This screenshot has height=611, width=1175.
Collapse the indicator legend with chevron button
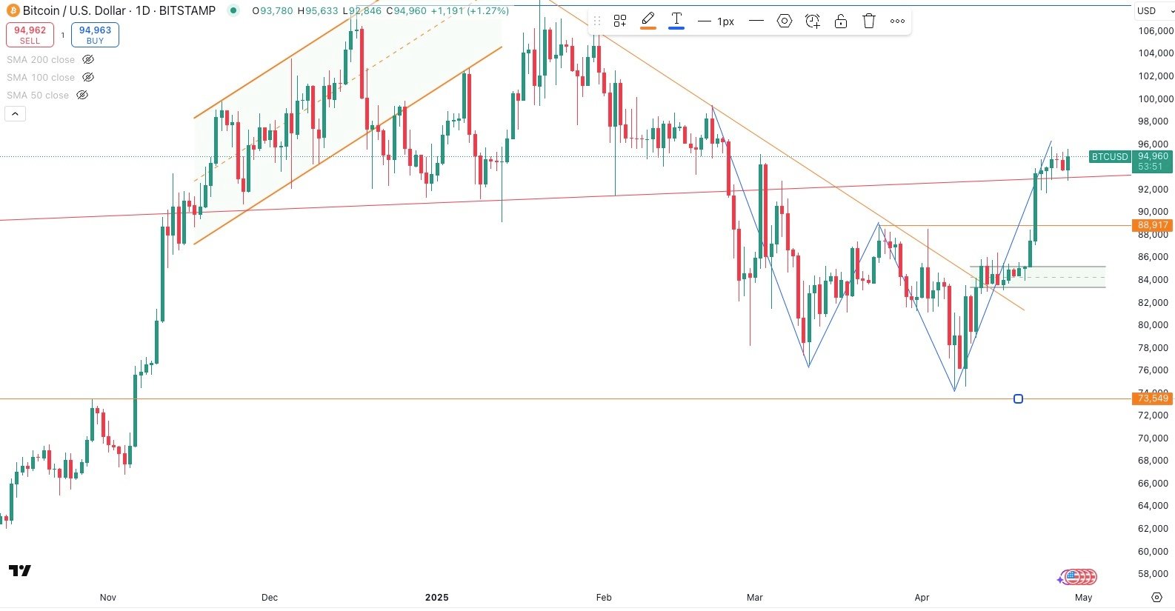point(15,113)
